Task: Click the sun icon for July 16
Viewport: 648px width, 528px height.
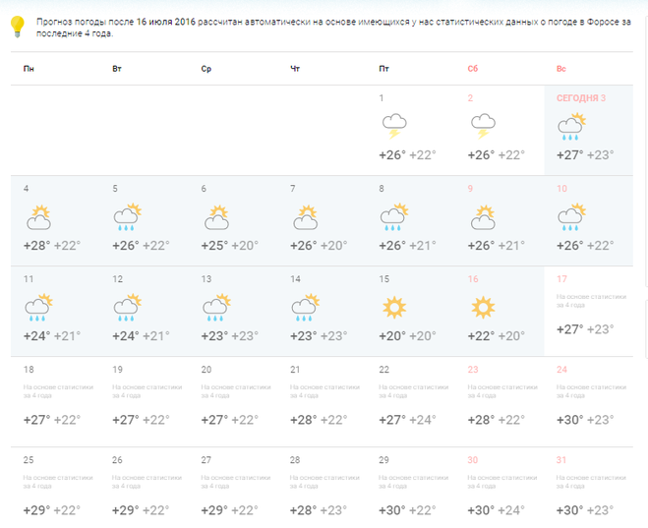Action: [483, 308]
